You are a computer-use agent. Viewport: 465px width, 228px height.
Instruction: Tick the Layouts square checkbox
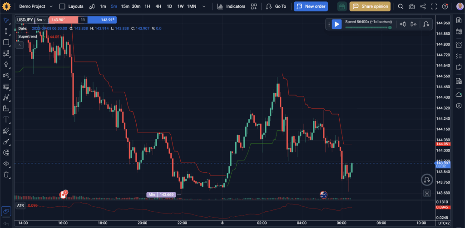(62, 6)
